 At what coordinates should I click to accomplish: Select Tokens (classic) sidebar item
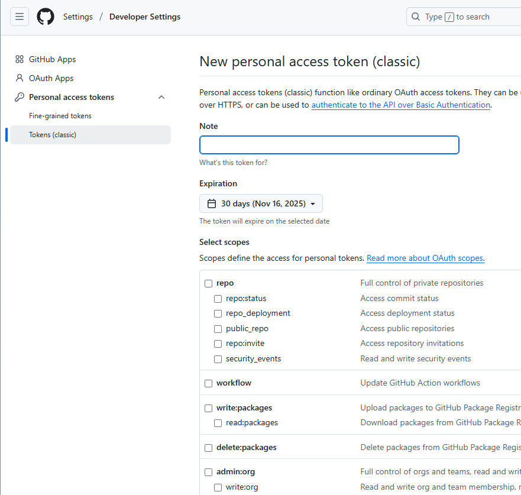click(53, 135)
